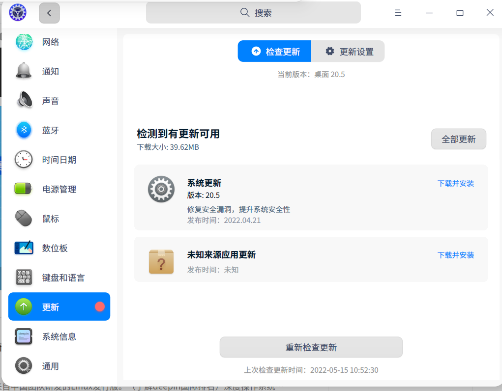Click 全部更新 to update everything
This screenshot has width=502, height=391.
pos(458,139)
